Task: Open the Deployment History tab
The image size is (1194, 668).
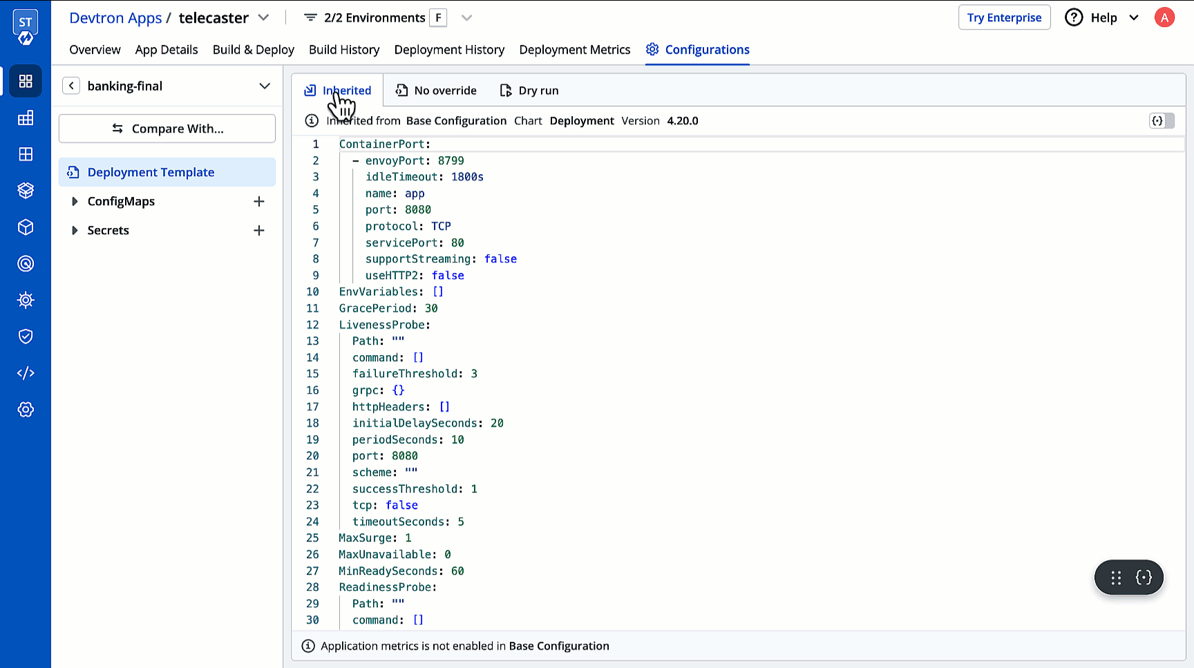Action: pyautogui.click(x=449, y=50)
